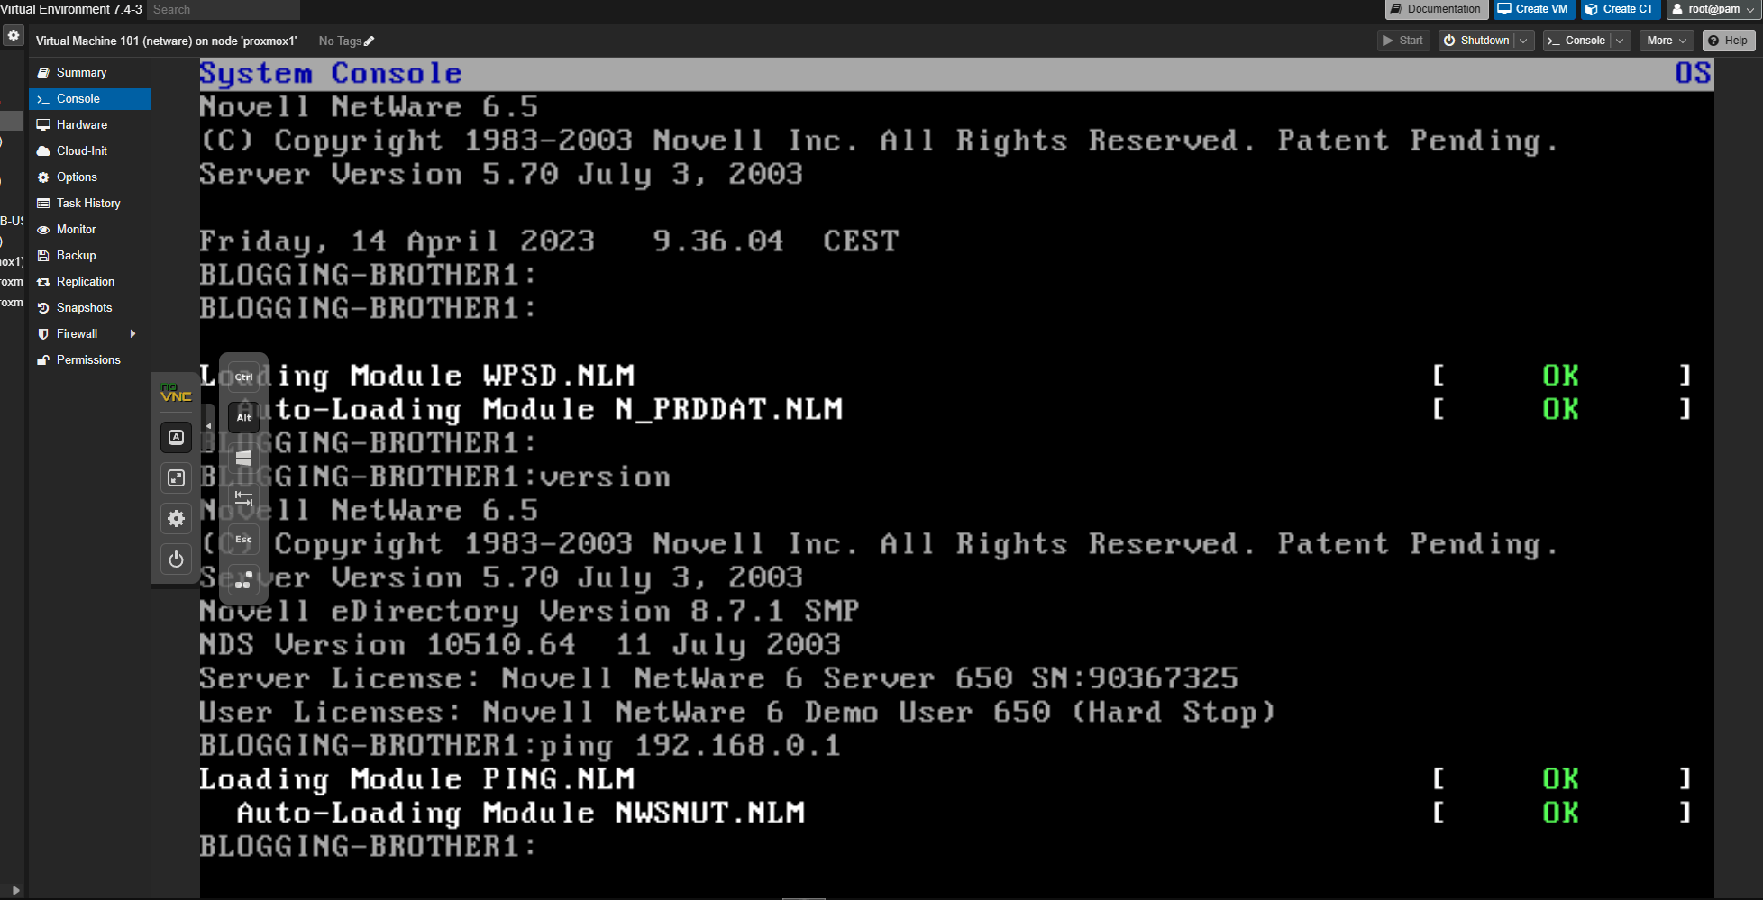Image resolution: width=1763 pixels, height=900 pixels.
Task: Expand the Firewall submenu arrow
Action: point(133,334)
